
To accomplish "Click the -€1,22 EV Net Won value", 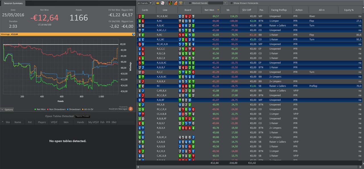I will coord(114,15).
